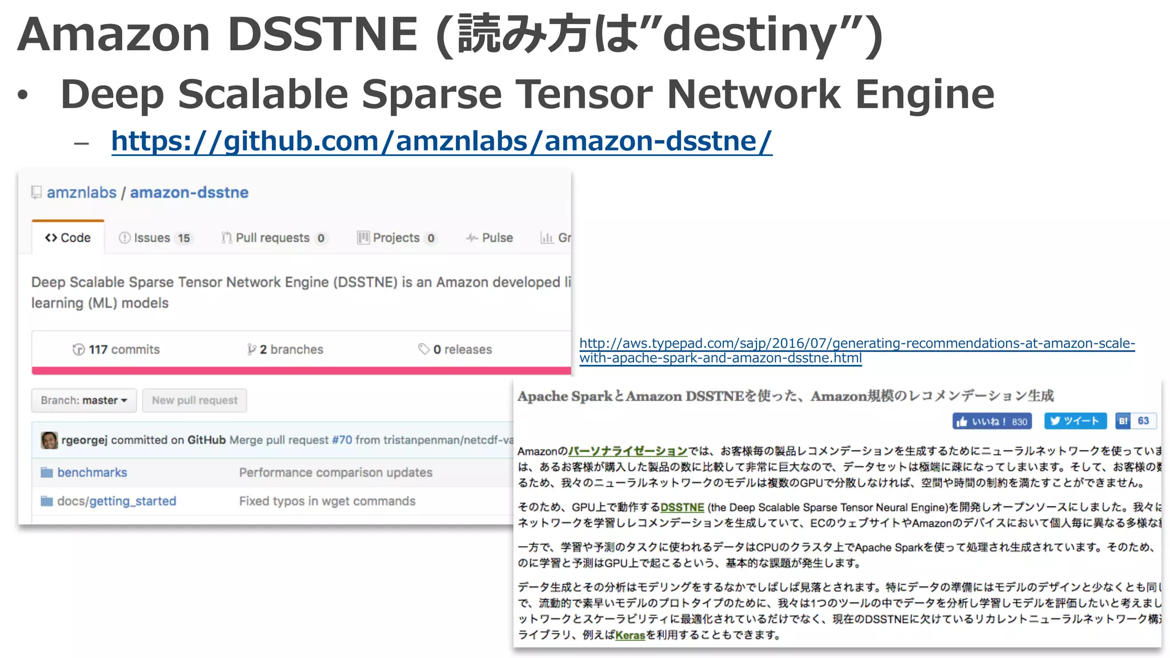The width and height of the screenshot is (1170, 658).
Task: Click the green Keras link in article
Action: click(x=630, y=635)
